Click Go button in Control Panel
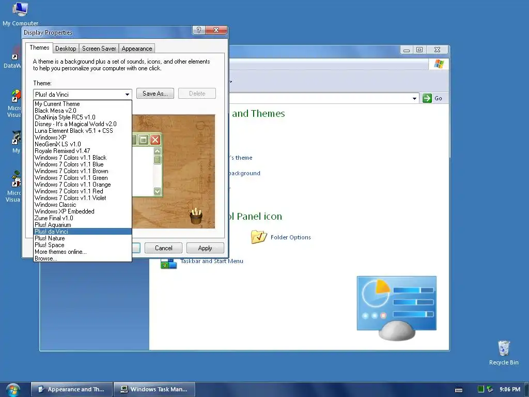This screenshot has height=397, width=529. pos(434,98)
